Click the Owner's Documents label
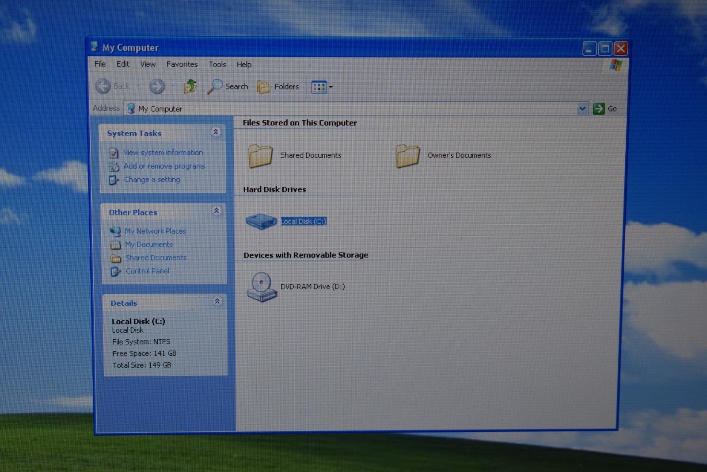Viewport: 707px width, 472px height. [460, 155]
